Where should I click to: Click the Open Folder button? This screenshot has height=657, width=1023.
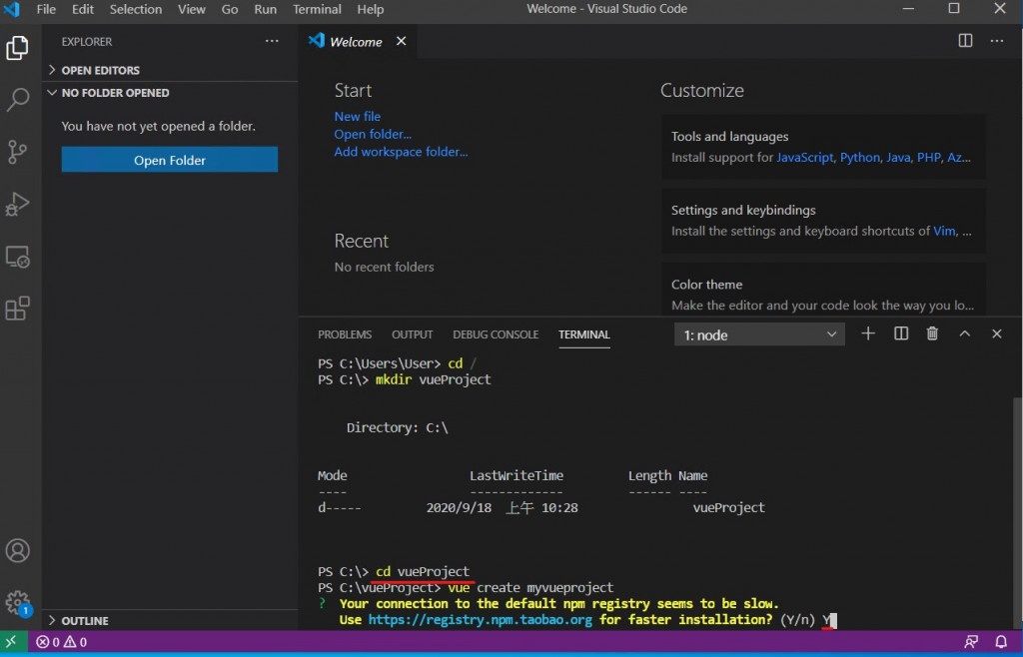pyautogui.click(x=170, y=160)
